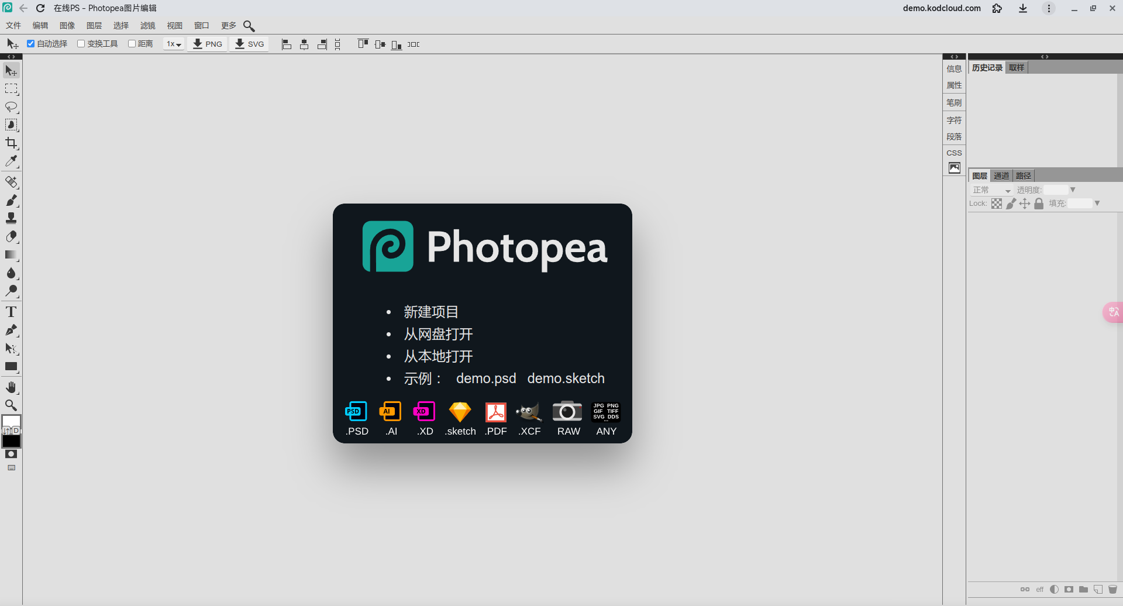Select the Lasso tool
Image resolution: width=1123 pixels, height=606 pixels.
[11, 107]
